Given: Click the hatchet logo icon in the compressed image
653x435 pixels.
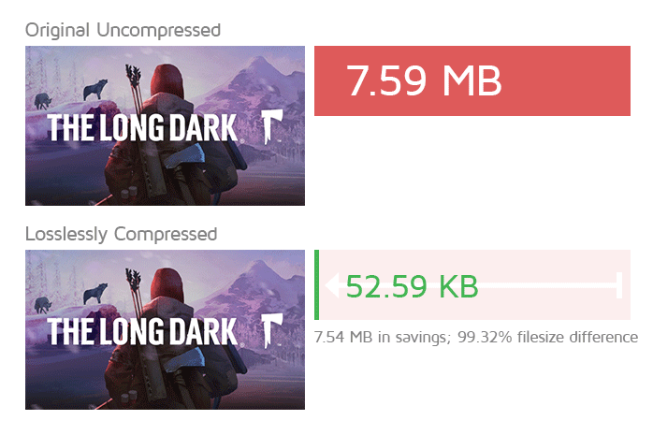Looking at the screenshot, I should 272,330.
